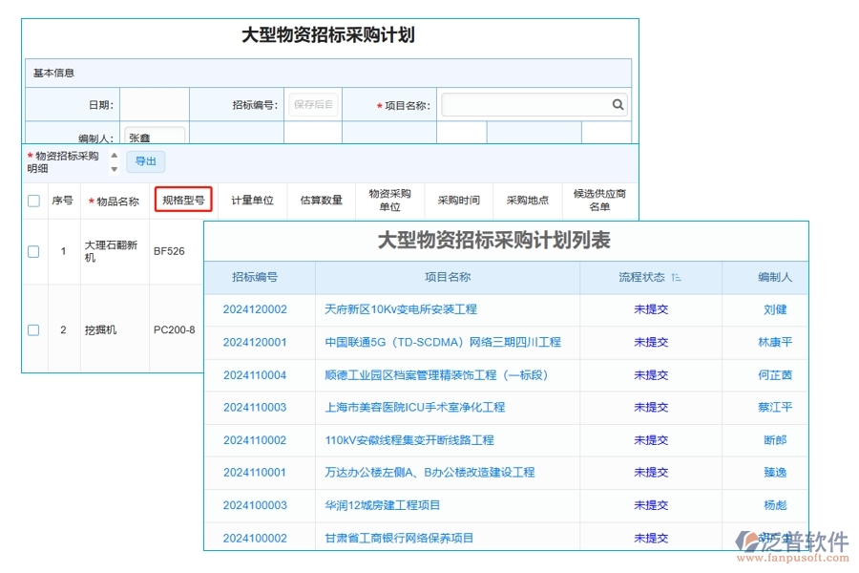Click the 导出 export button
859x573 pixels.
click(146, 161)
